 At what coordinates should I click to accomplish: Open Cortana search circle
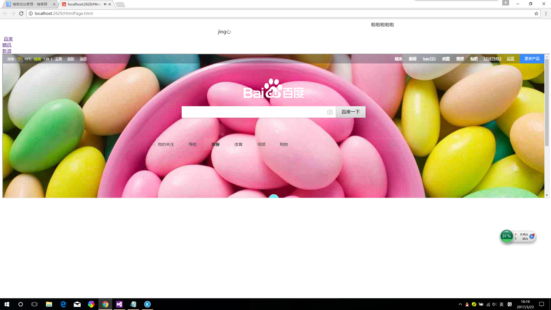pos(21,304)
